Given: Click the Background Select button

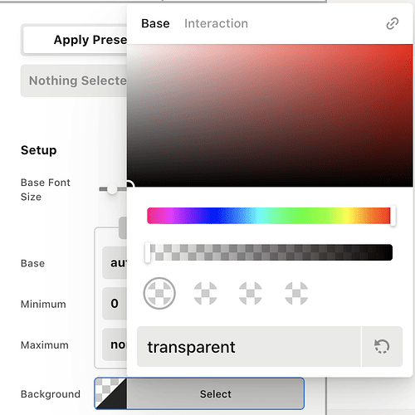Looking at the screenshot, I should point(216,393).
